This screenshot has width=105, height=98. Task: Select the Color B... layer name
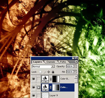[x=65, y=79]
